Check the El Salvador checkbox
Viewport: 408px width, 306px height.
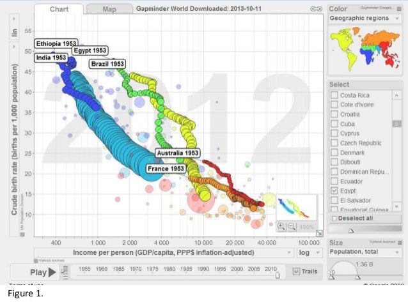click(334, 200)
